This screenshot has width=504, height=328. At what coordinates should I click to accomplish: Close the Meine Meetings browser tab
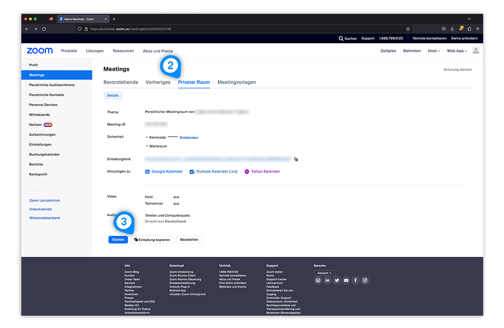[106, 19]
